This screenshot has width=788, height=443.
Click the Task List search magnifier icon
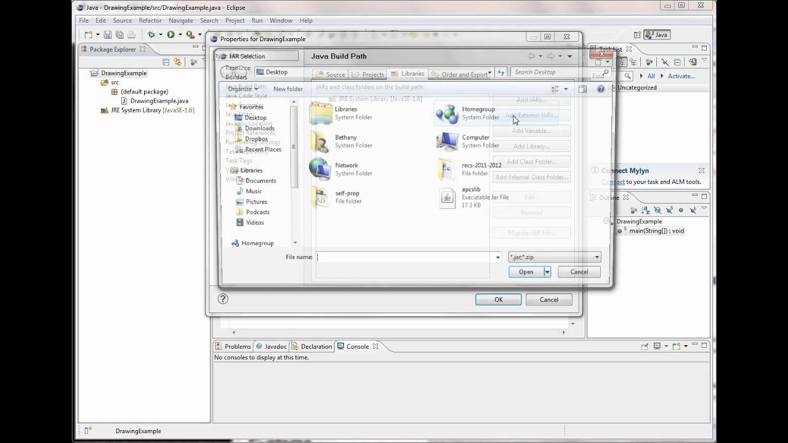(x=627, y=76)
